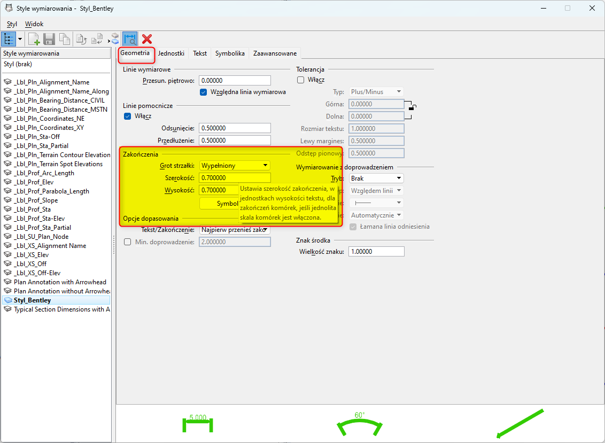The image size is (605, 443).
Task: Click the red X delete icon
Action: 147,39
